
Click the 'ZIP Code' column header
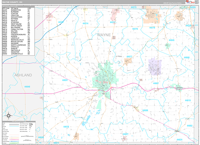[x=6, y=8]
